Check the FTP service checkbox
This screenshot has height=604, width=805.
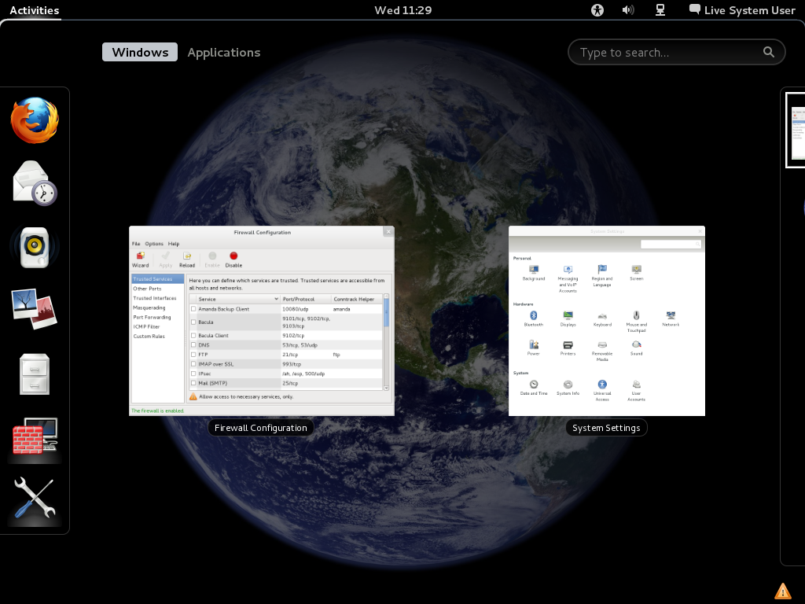click(x=193, y=355)
